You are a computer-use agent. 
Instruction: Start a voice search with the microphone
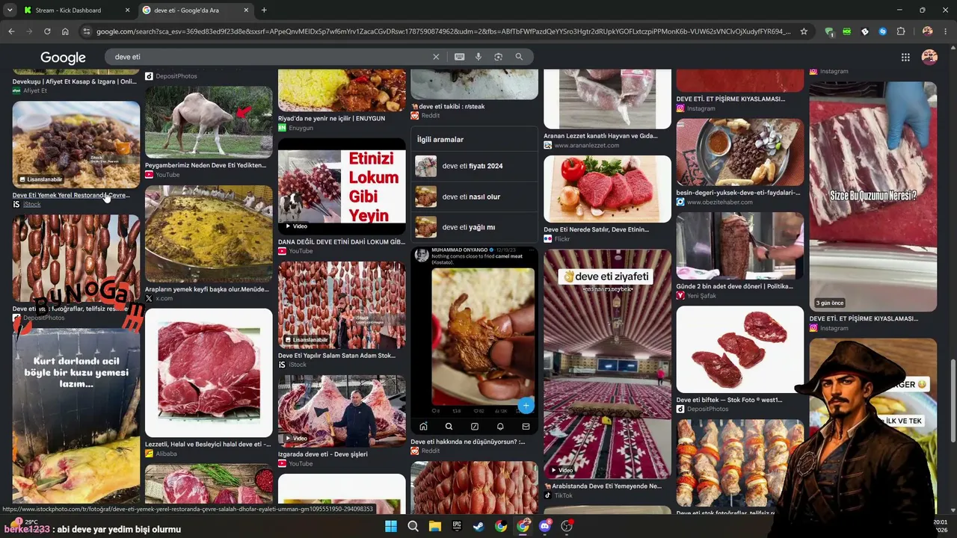point(478,57)
